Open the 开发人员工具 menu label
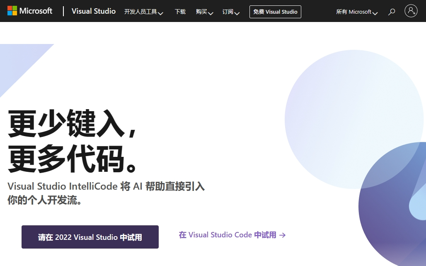This screenshot has width=426, height=266. [140, 12]
